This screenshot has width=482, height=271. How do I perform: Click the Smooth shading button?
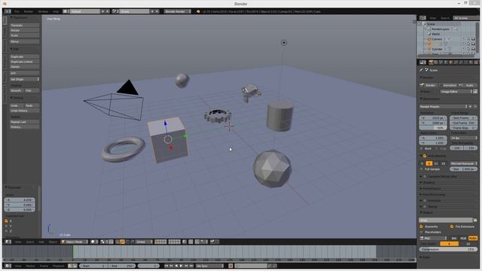[17, 90]
